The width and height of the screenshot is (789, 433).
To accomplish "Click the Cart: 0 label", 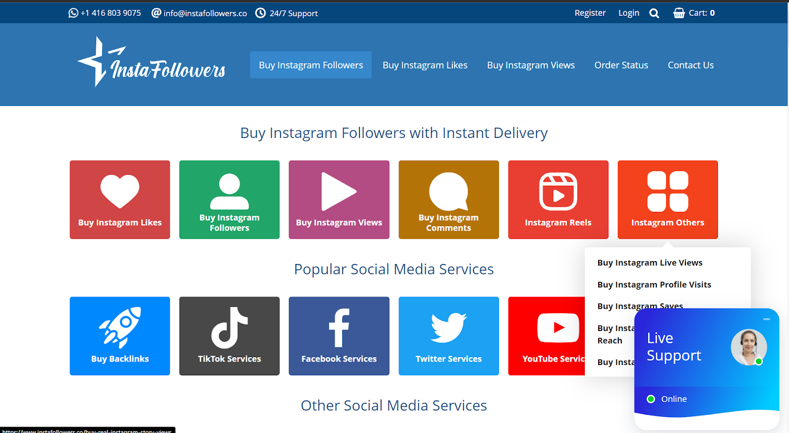I will pos(702,13).
